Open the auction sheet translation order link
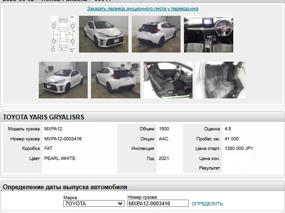 143,9
